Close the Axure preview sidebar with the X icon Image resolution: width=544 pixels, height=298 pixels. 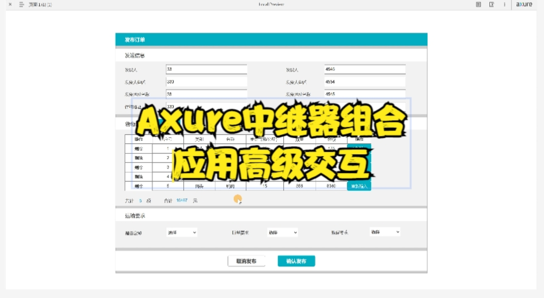(x=10, y=4)
